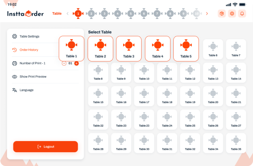This screenshot has height=166, width=253.
Task: Deselect the highlighted Table 5 card
Action: pos(186,48)
